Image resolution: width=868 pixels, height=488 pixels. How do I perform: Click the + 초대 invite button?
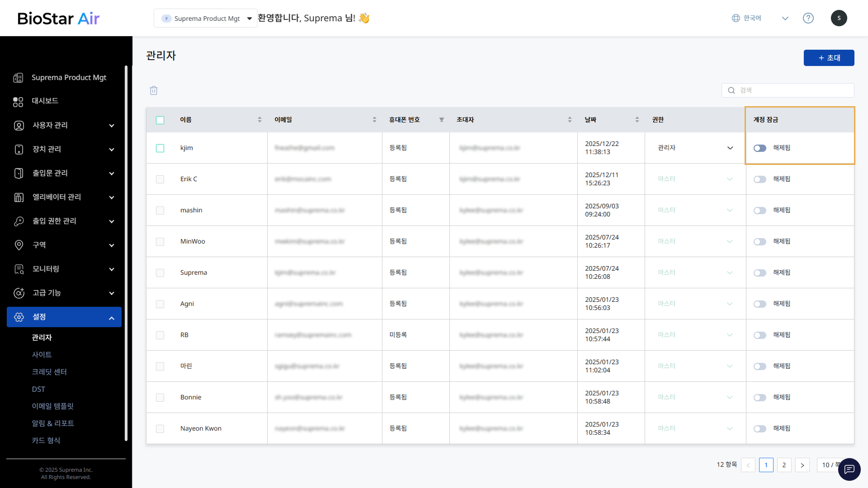829,58
